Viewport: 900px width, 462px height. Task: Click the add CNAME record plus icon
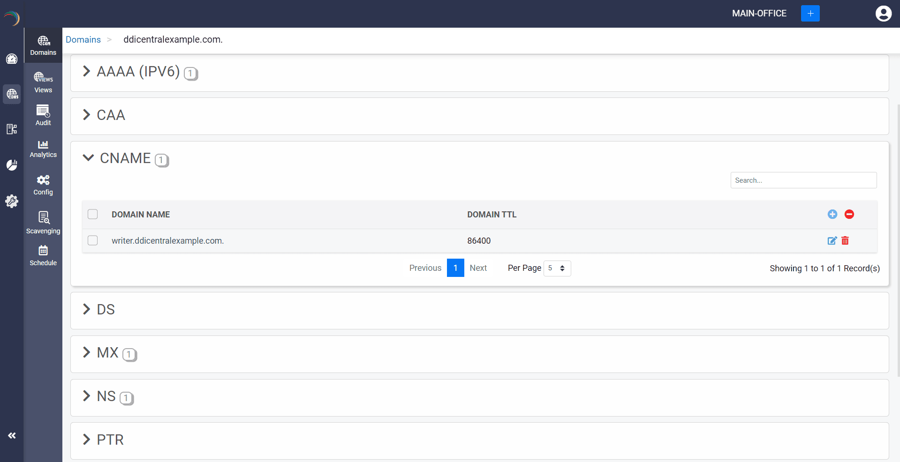click(832, 214)
